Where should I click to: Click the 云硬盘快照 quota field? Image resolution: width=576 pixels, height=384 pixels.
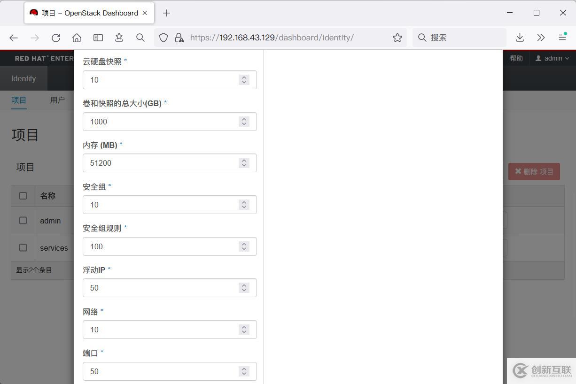[170, 80]
